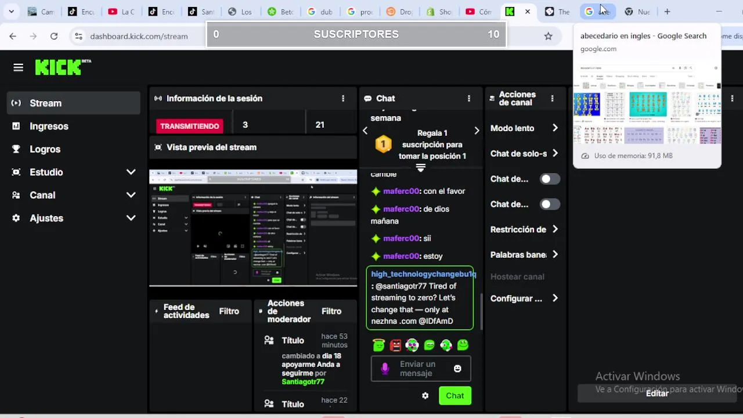Click the chat scrollbar

[x=481, y=311]
